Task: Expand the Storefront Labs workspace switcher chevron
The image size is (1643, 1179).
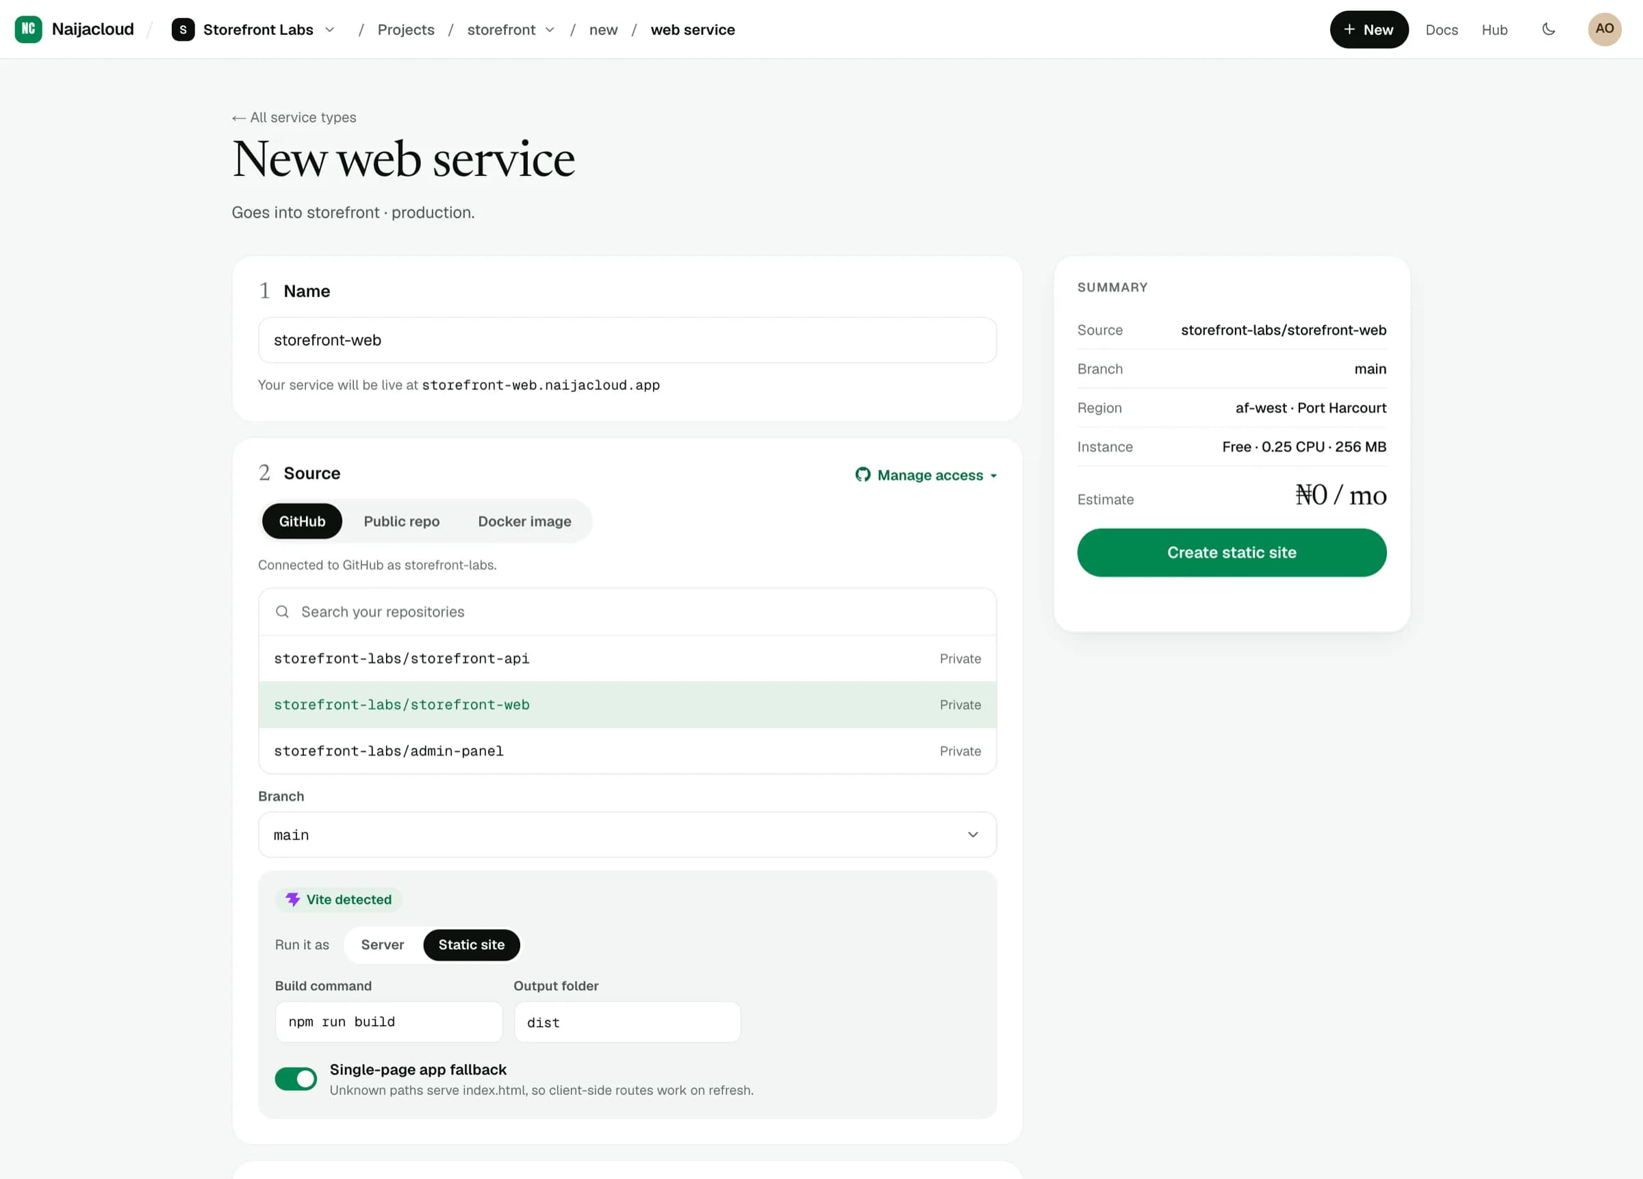Action: pos(329,29)
